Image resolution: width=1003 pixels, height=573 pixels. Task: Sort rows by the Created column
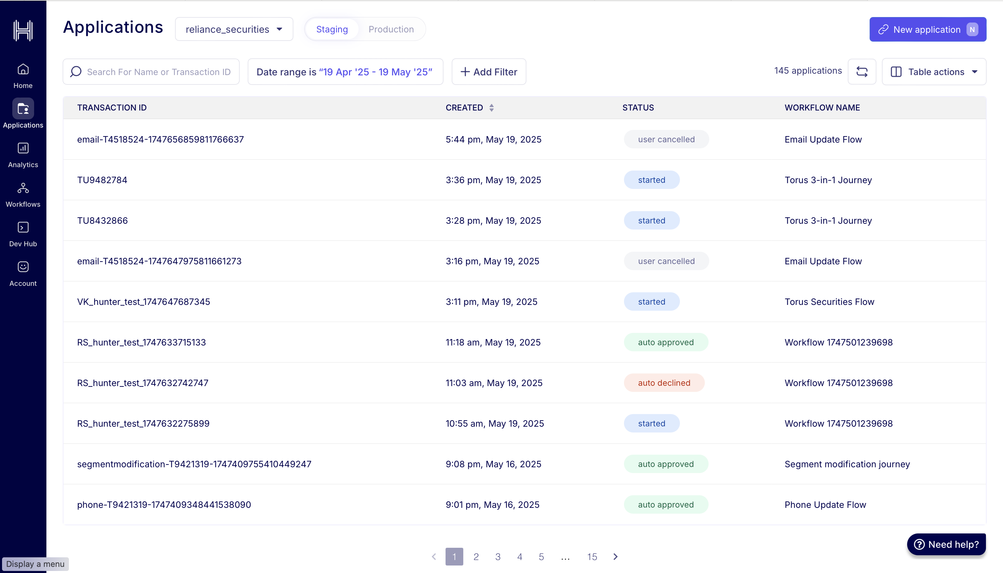pyautogui.click(x=492, y=107)
